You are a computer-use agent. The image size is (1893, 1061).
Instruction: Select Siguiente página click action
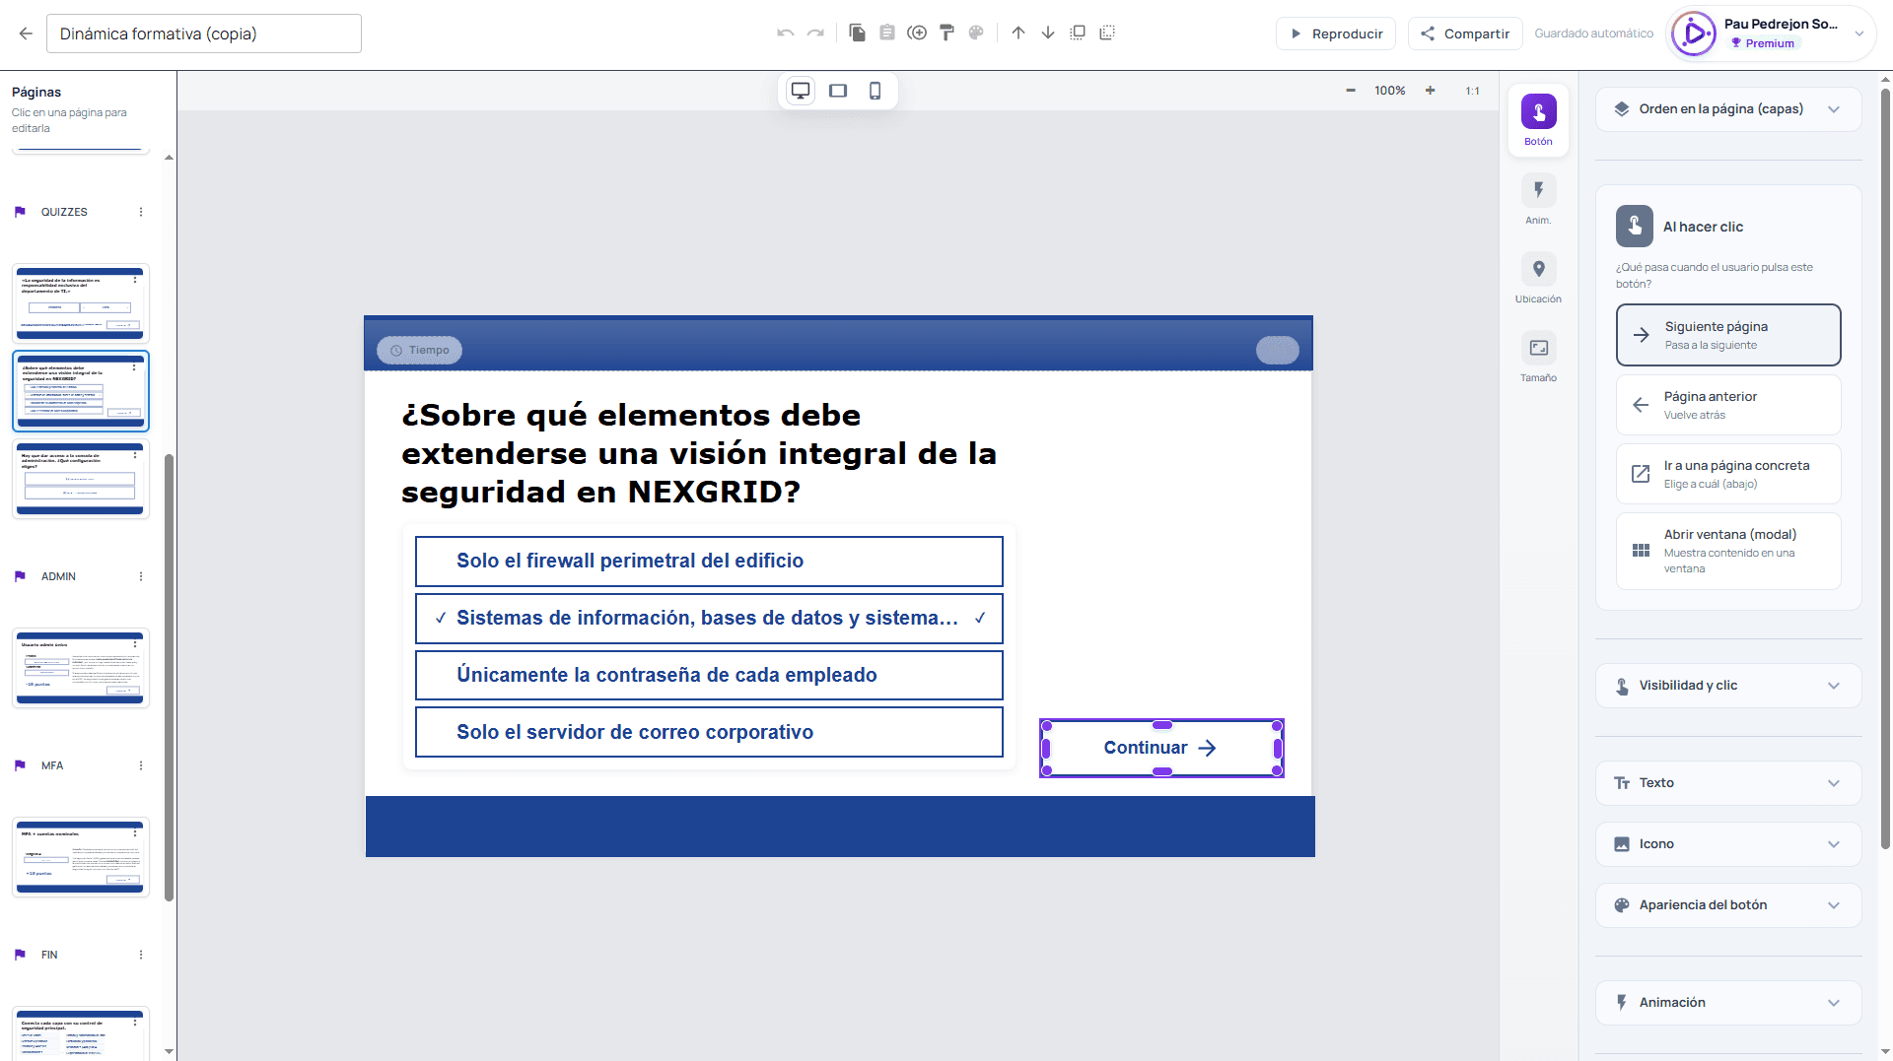1728,335
